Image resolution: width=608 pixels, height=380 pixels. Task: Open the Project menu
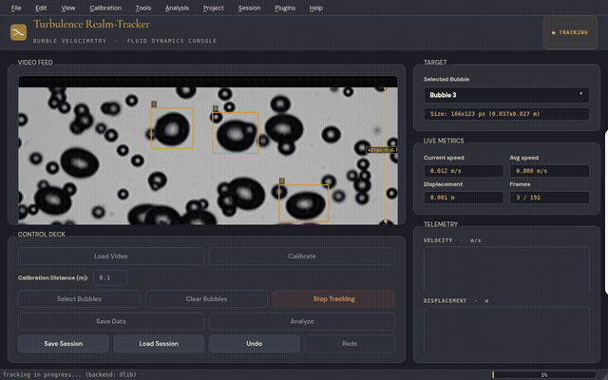click(213, 8)
